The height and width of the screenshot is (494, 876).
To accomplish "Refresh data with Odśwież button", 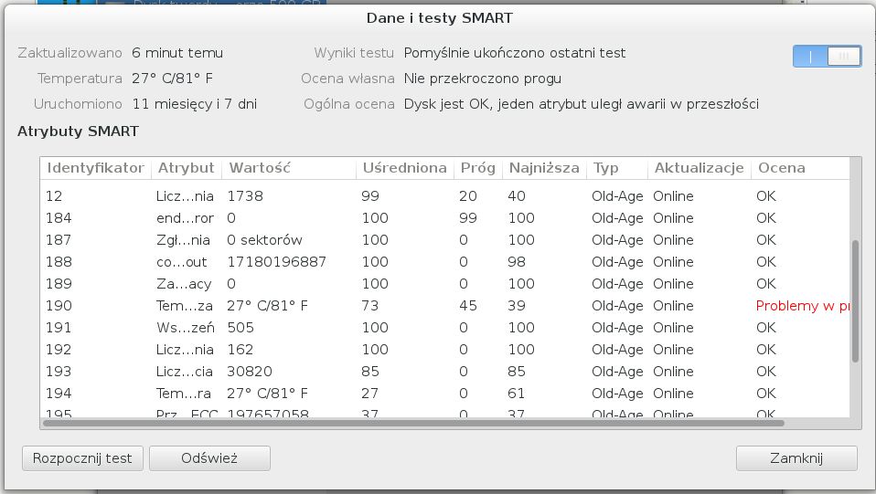I will tap(209, 458).
